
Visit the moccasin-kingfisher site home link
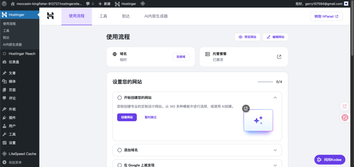(x=46, y=3)
